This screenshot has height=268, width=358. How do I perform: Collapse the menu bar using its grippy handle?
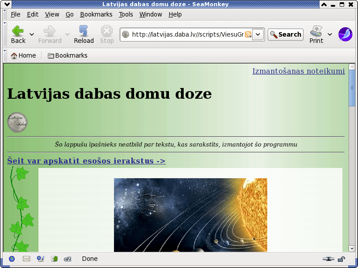[5, 14]
